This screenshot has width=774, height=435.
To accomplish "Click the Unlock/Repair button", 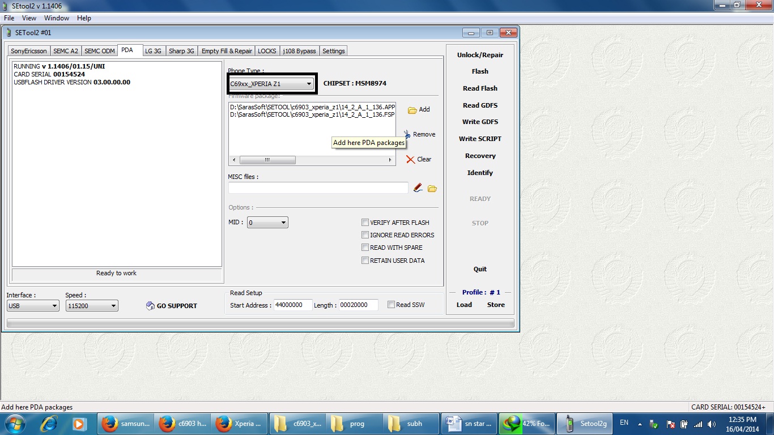I will 480,55.
